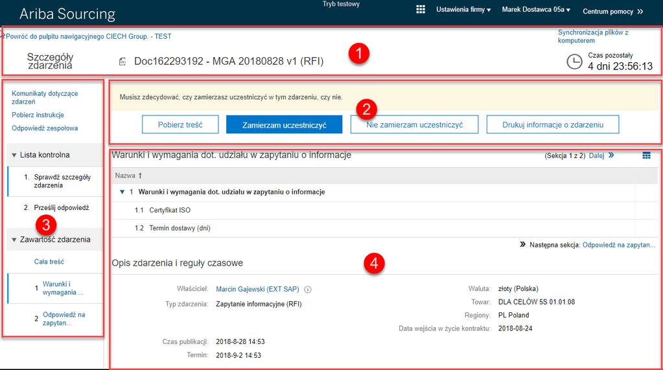
Task: Click Dalej to go to next section
Action: click(596, 156)
